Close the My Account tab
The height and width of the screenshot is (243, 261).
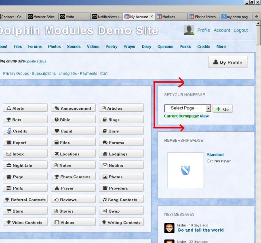click(152, 17)
